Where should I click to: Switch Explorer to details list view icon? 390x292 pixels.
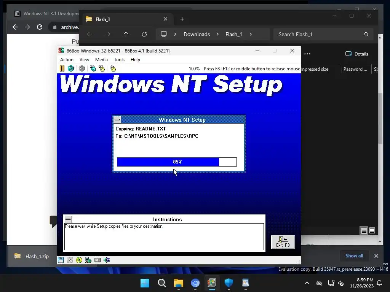364,231
